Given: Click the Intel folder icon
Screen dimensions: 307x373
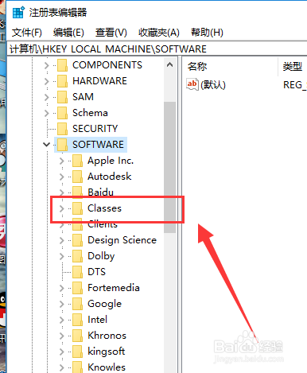Looking at the screenshot, I should click(77, 320).
